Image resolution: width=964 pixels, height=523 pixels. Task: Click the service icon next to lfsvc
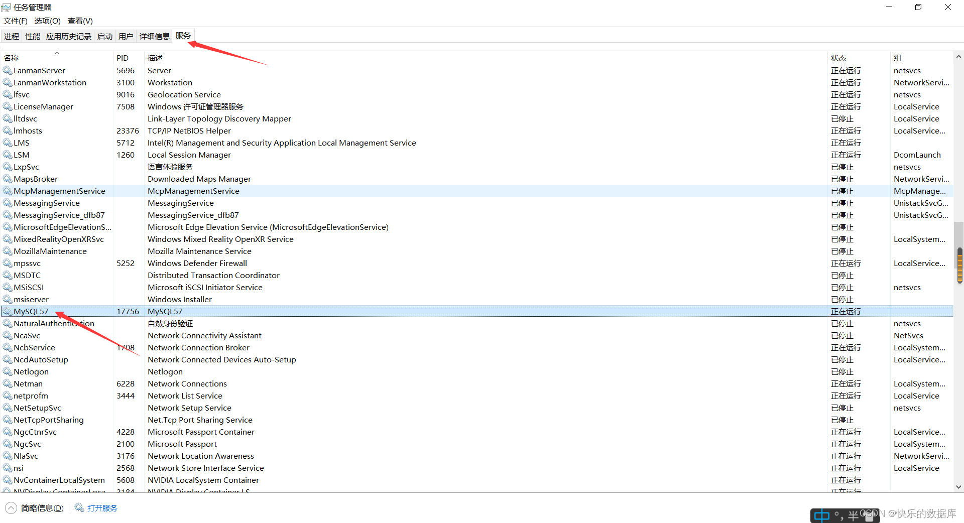point(8,94)
